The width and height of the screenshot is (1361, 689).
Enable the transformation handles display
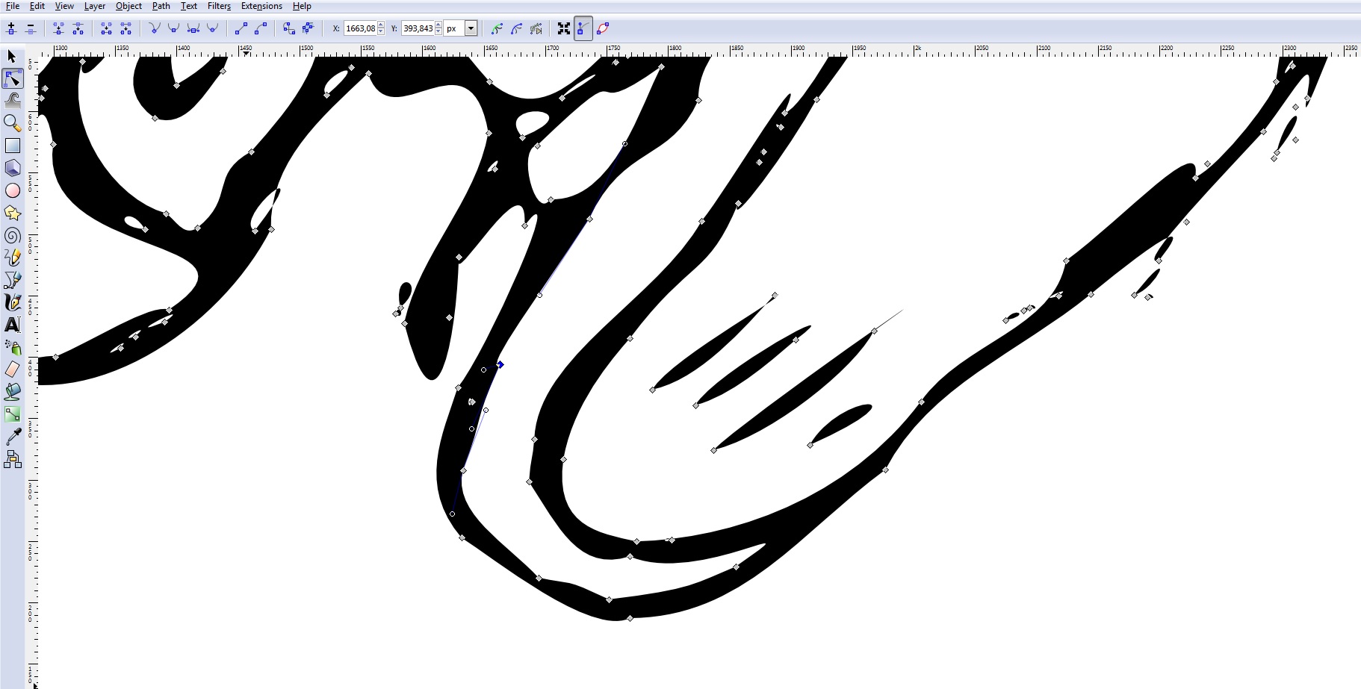(x=564, y=28)
